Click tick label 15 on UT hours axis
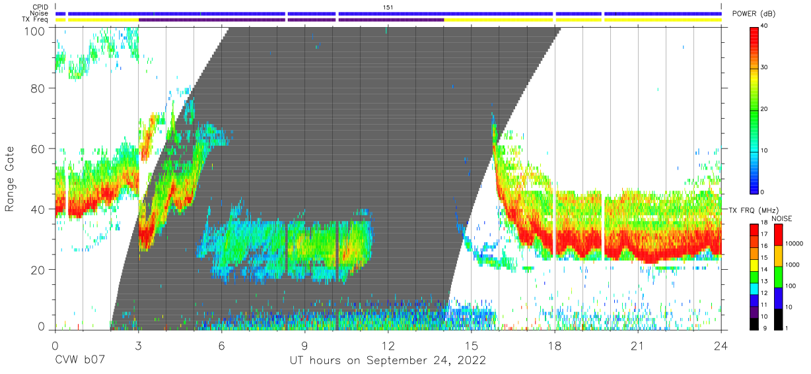Image resolution: width=811 pixels, height=374 pixels. pos(471,345)
